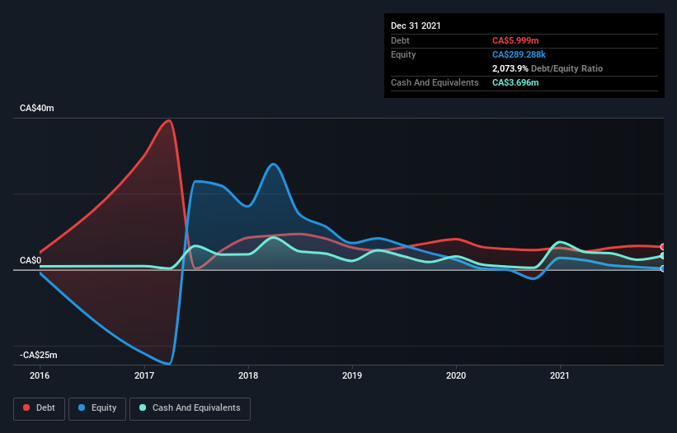
Task: Click the red Debt legend dot
Action: coord(26,407)
